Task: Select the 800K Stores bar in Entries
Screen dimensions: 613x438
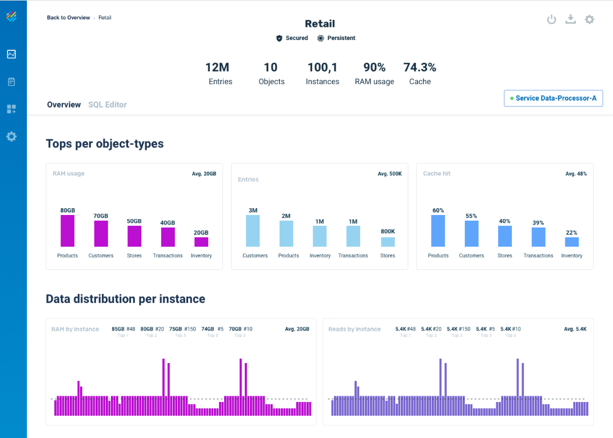Action: click(388, 242)
